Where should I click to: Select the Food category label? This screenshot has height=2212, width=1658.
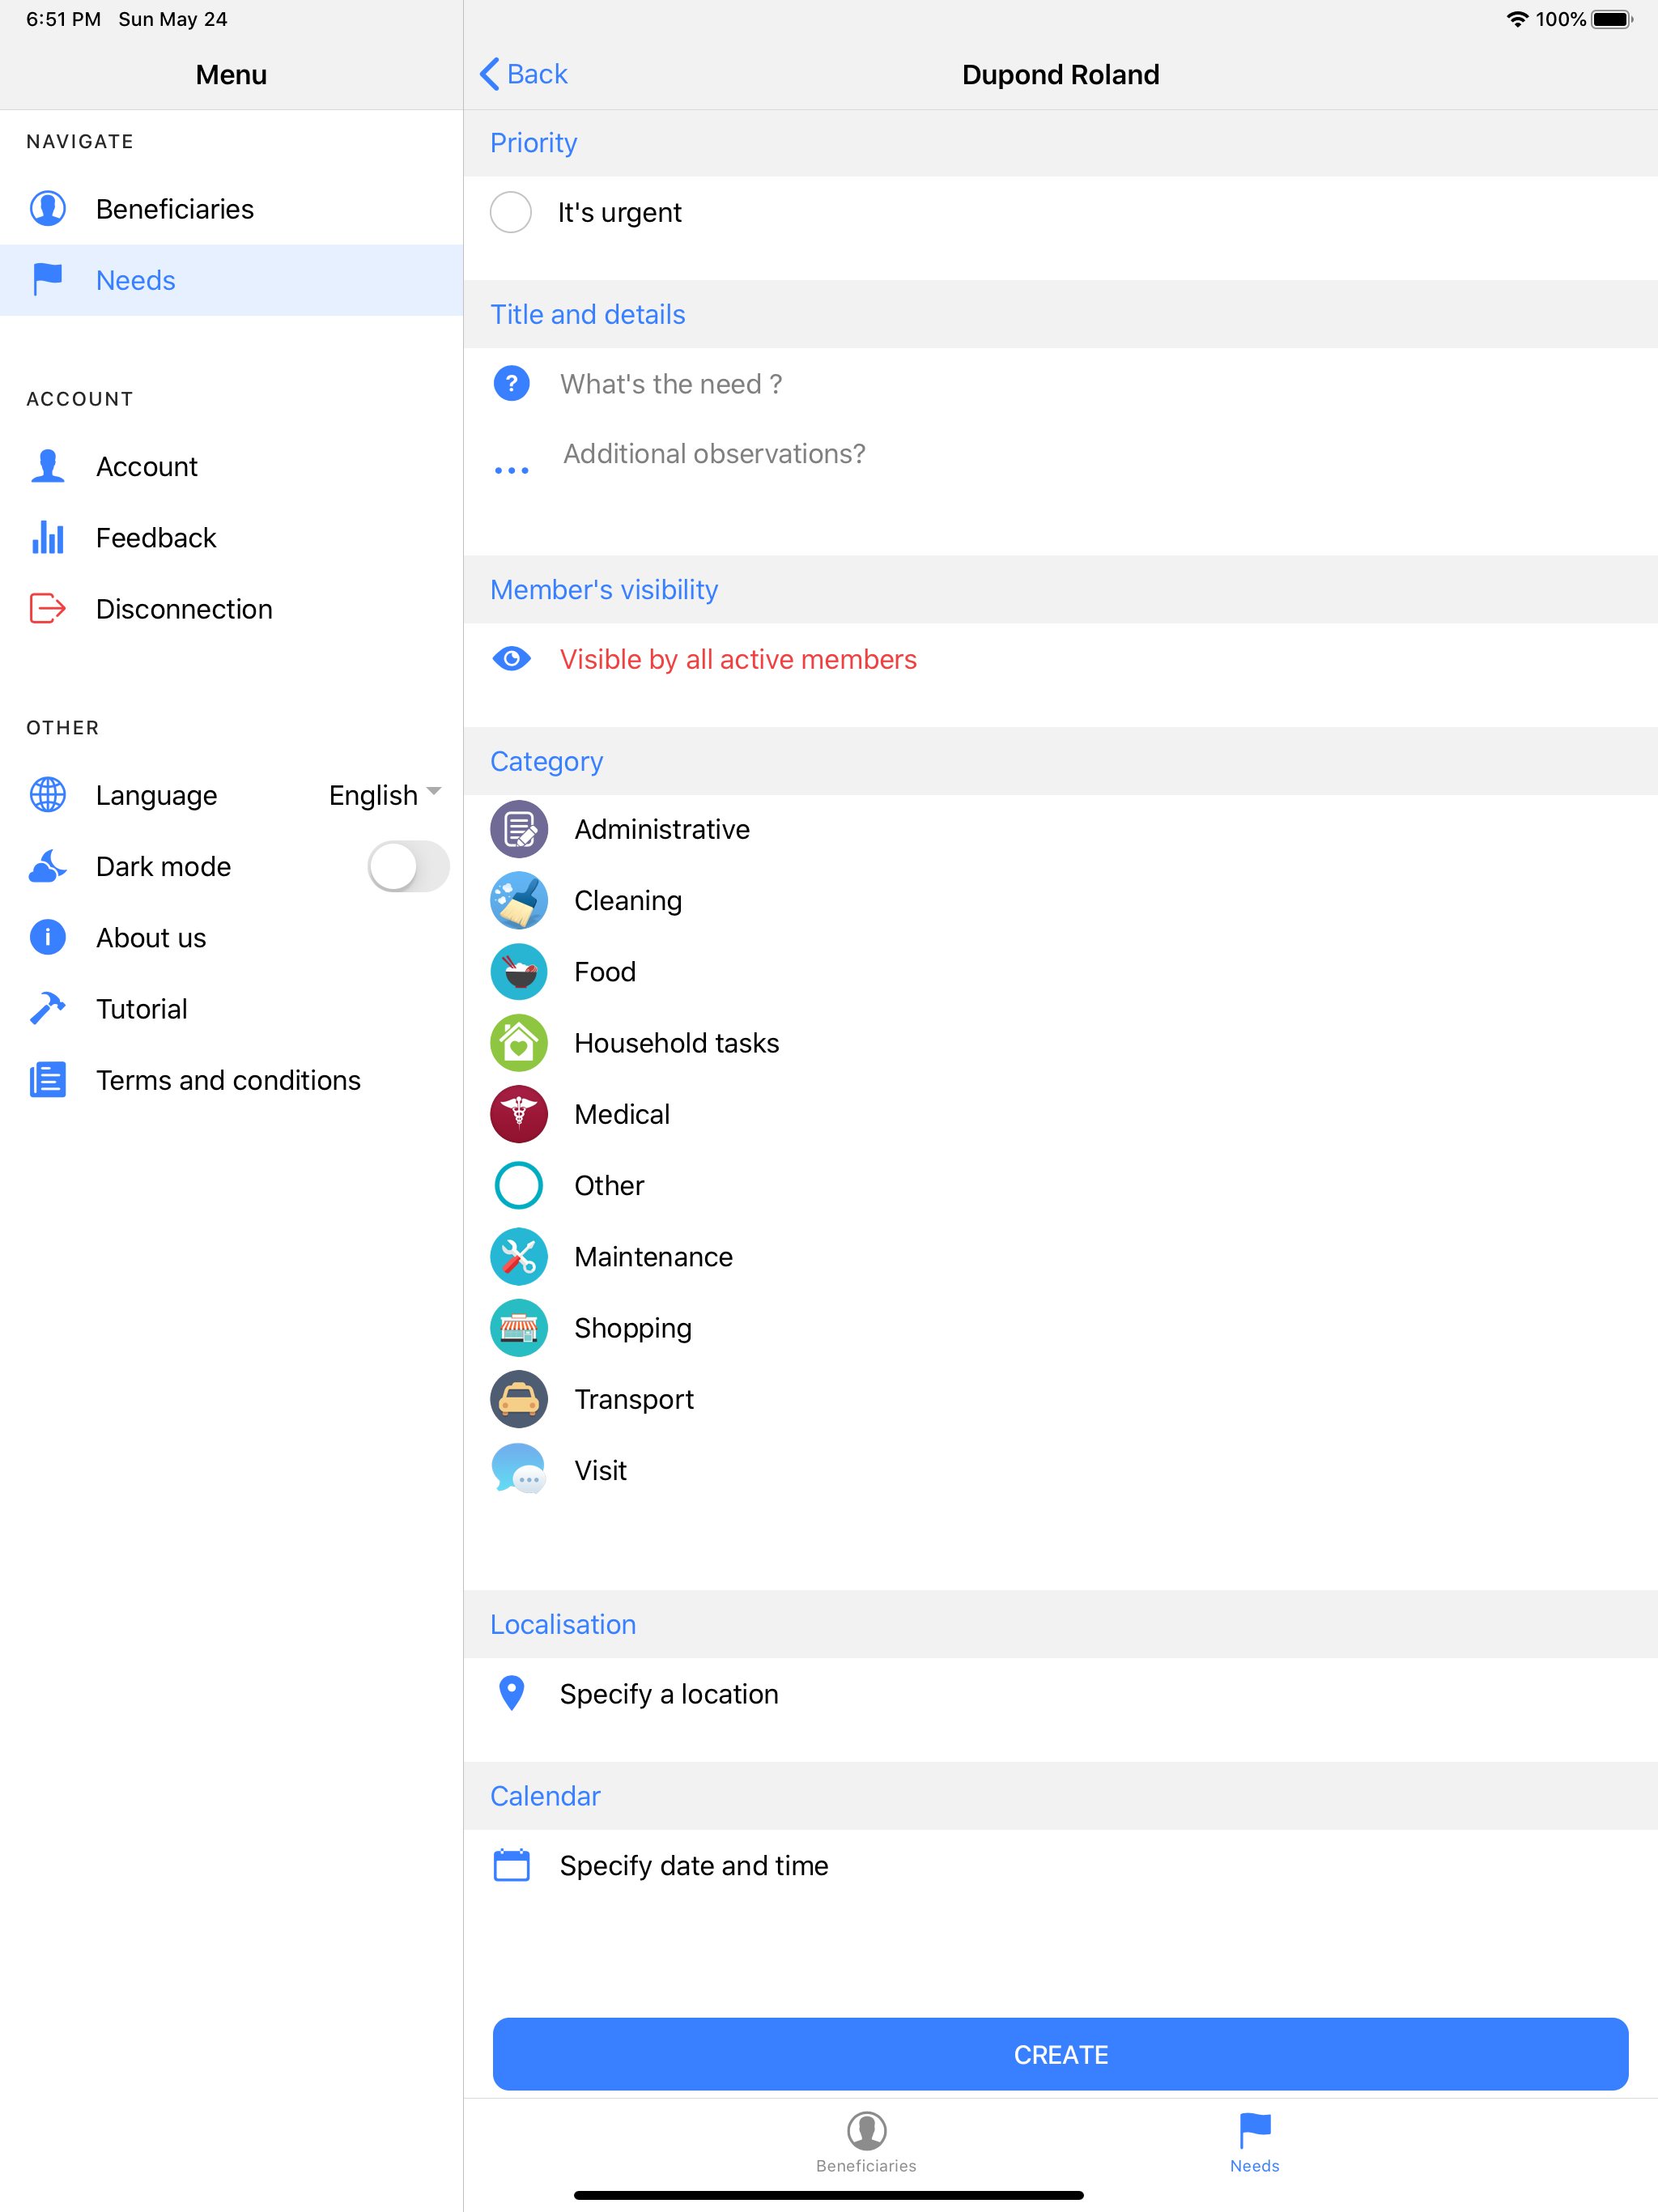[605, 971]
